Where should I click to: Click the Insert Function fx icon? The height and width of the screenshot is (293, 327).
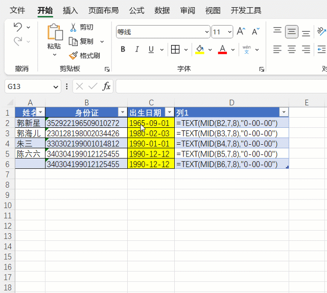click(x=106, y=86)
